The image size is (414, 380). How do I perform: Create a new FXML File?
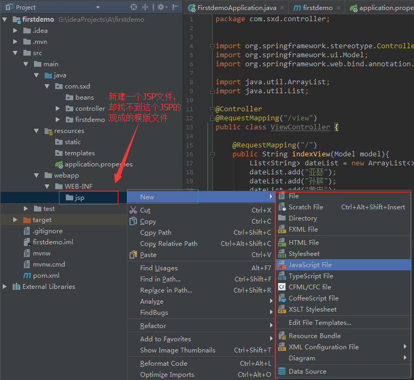(343, 229)
